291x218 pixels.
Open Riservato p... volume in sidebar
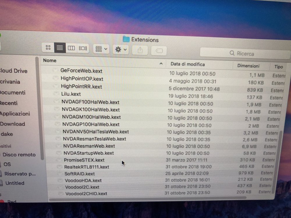(x=20, y=174)
